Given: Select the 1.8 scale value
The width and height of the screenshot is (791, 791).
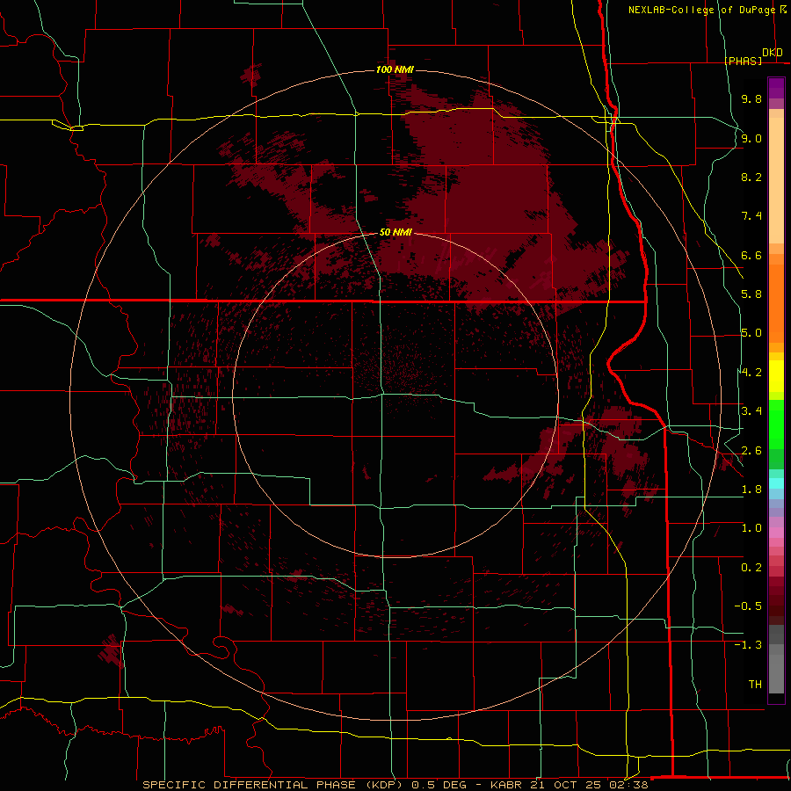Looking at the screenshot, I should 751,490.
